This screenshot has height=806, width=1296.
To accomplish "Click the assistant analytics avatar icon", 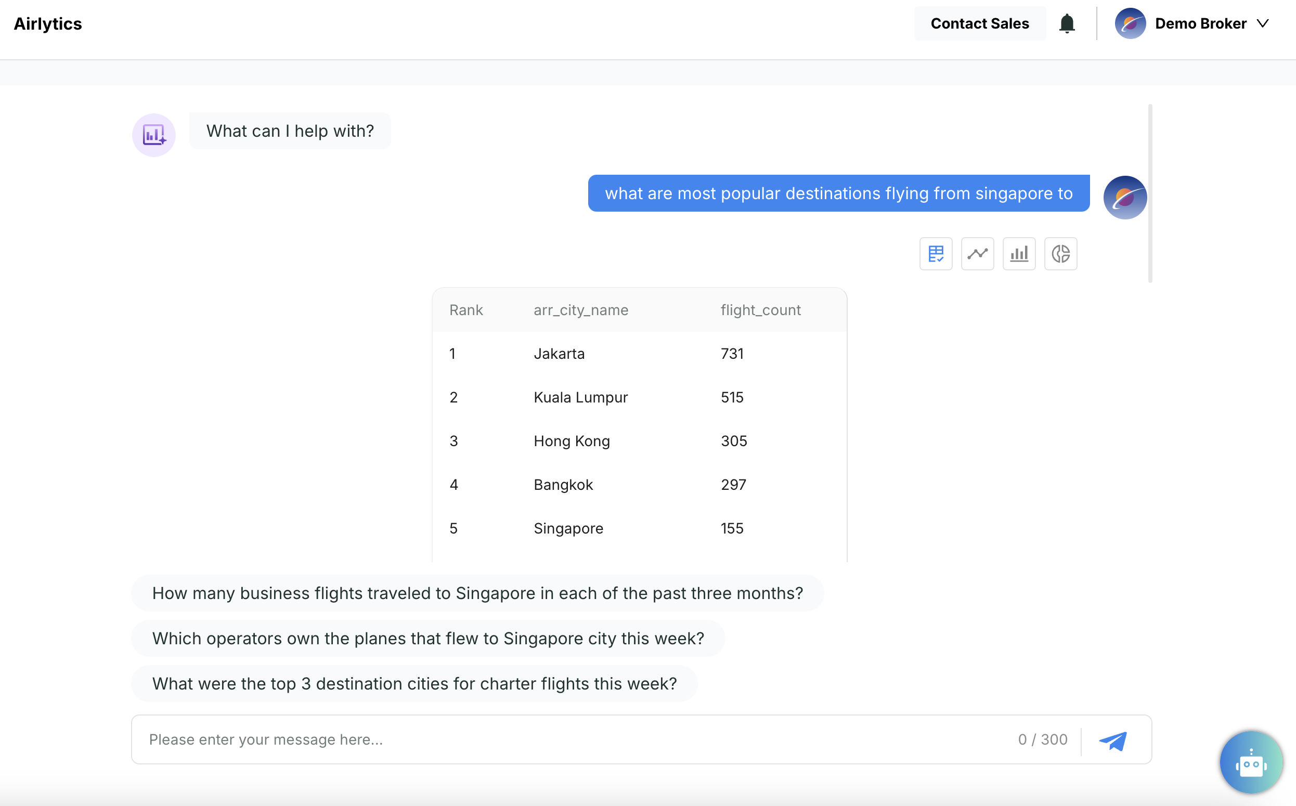I will (154, 135).
